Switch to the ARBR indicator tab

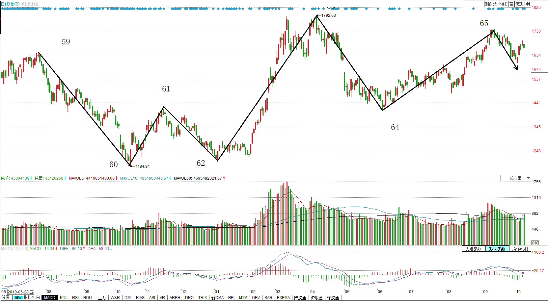coord(175,297)
